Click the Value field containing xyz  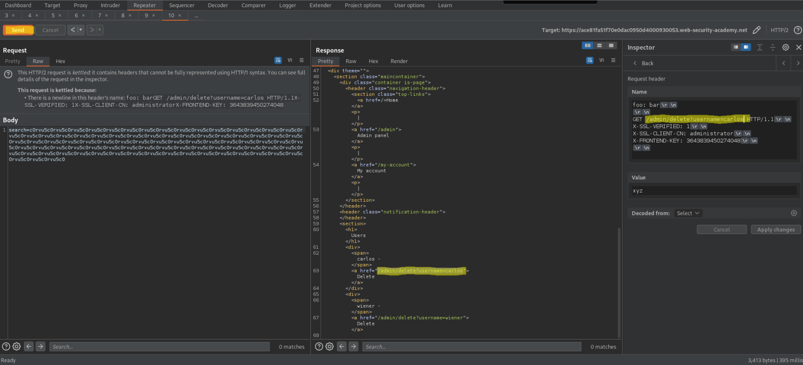point(714,191)
